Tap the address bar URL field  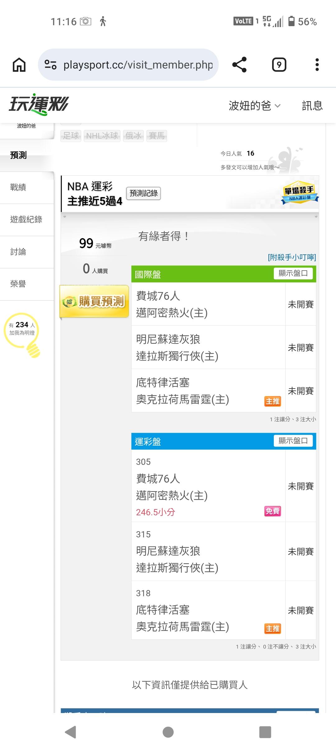[138, 65]
